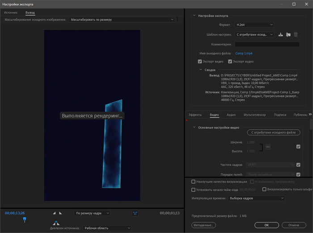Collapse the Сводка section
Viewport: 313px width, 233px height.
[200, 70]
